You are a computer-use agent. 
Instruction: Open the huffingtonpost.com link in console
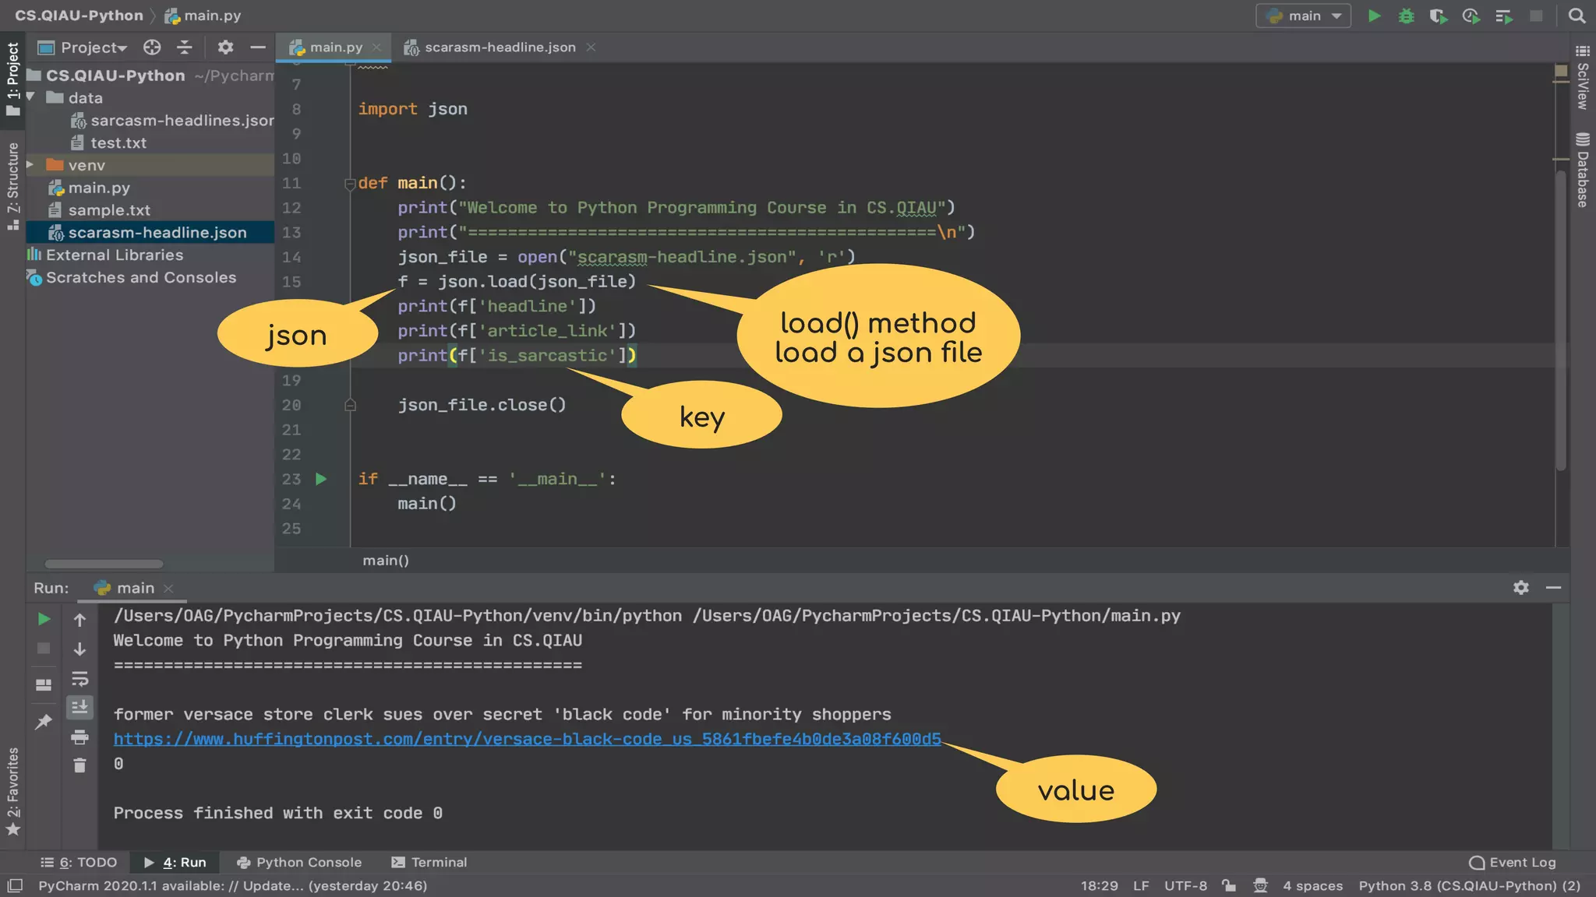tap(527, 739)
